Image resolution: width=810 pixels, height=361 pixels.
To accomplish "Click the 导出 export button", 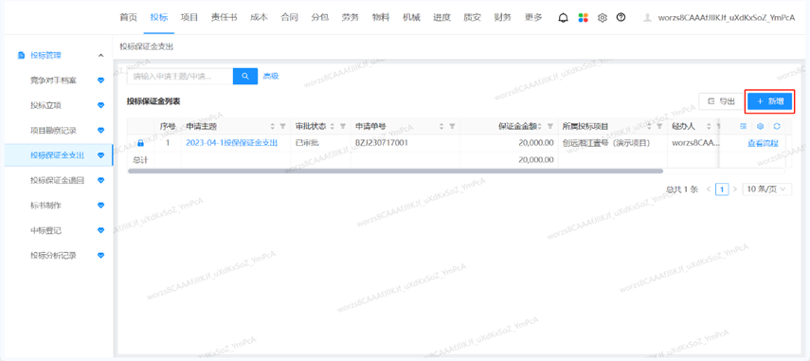I will 721,101.
